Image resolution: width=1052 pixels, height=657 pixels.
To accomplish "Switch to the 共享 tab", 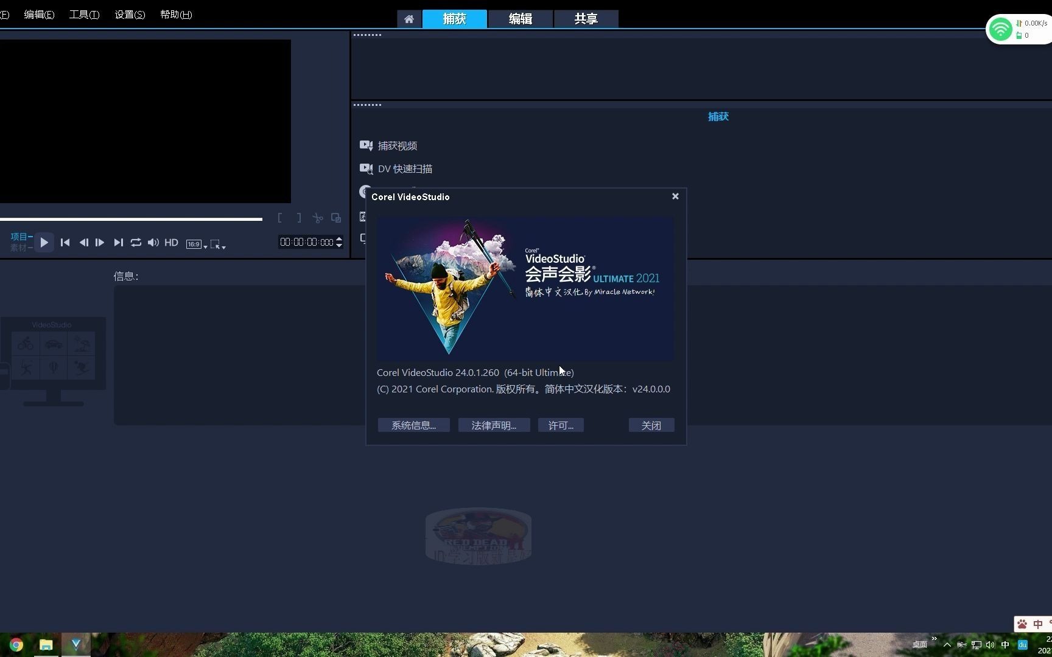I will click(x=586, y=19).
